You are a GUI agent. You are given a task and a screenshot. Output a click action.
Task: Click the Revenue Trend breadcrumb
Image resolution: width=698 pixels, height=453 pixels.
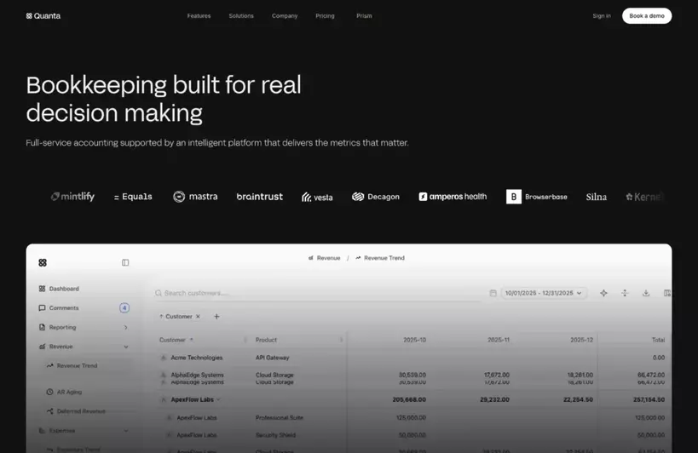pyautogui.click(x=380, y=258)
